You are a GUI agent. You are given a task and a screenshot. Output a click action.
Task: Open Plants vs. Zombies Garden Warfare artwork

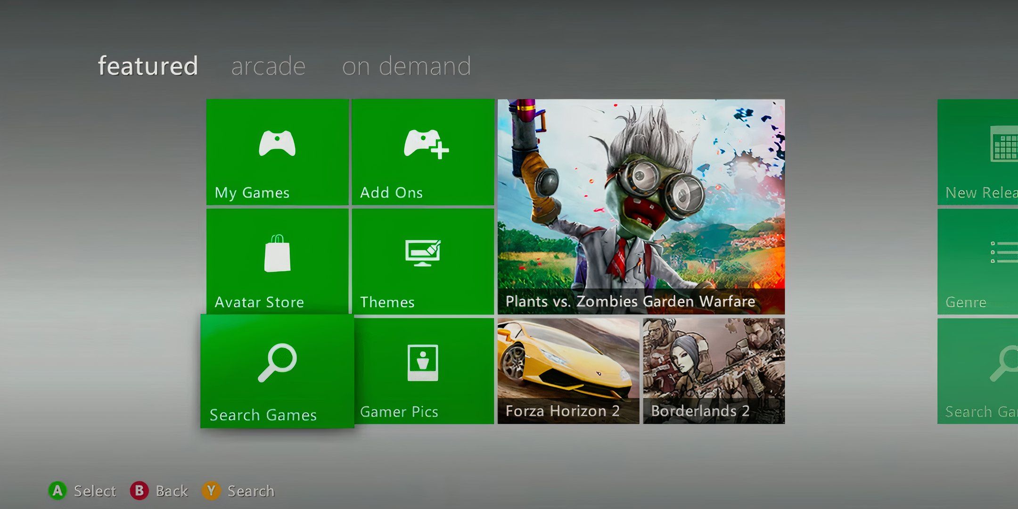coord(641,206)
